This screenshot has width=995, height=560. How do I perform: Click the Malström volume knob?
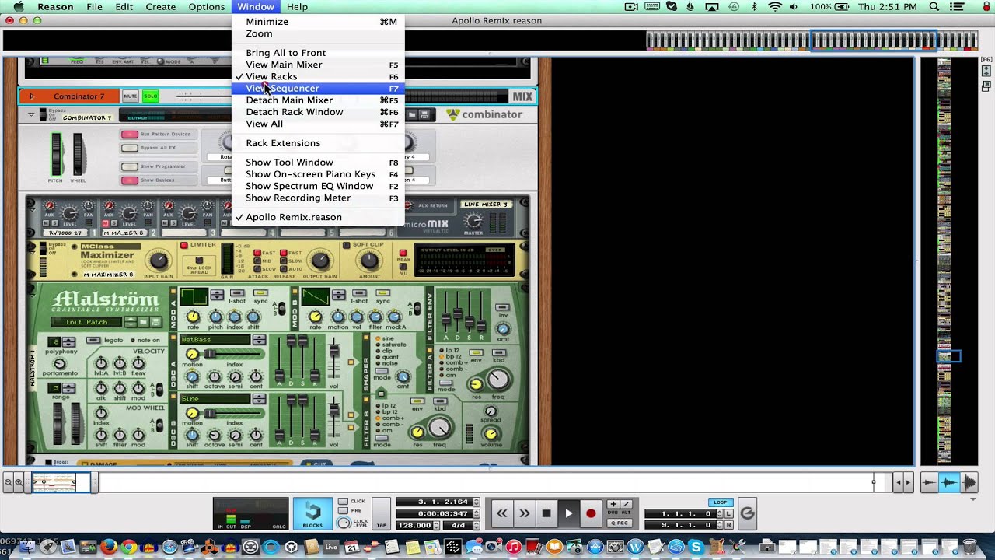pyautogui.click(x=491, y=434)
